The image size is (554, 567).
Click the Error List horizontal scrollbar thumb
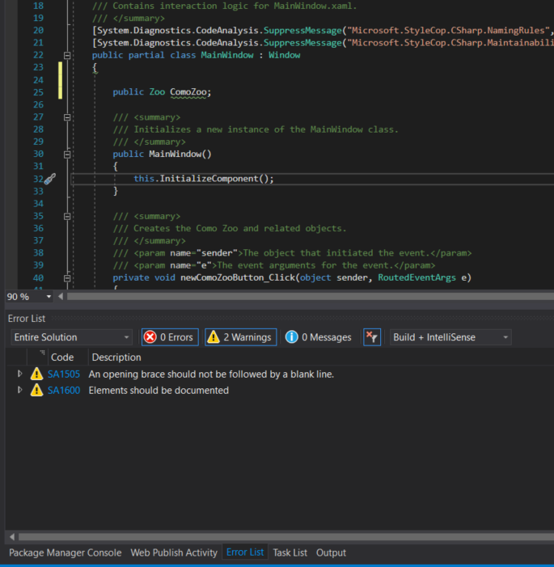(x=285, y=536)
